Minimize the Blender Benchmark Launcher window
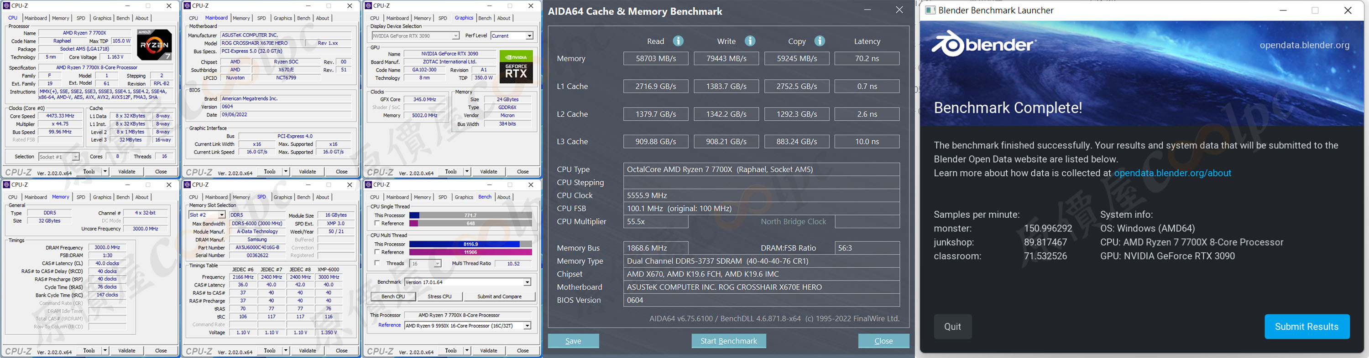The width and height of the screenshot is (1369, 358). click(x=1283, y=10)
